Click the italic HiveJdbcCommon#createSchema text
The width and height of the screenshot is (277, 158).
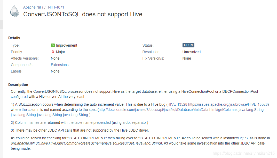[x=86, y=143]
